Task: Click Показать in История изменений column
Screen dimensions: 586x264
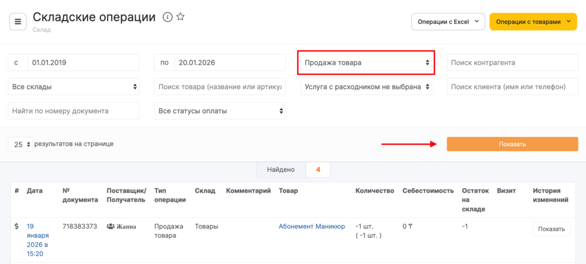Action: 552,229
